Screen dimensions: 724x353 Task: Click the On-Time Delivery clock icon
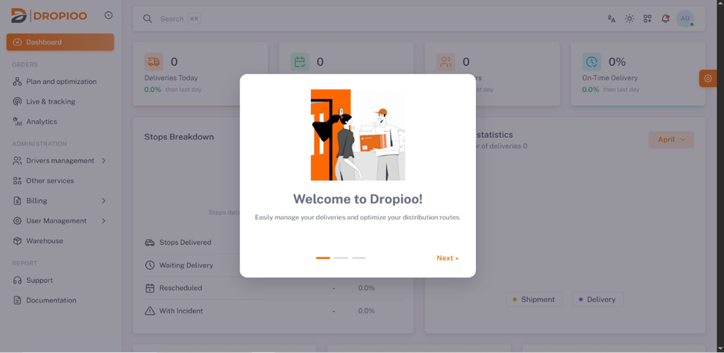click(592, 62)
